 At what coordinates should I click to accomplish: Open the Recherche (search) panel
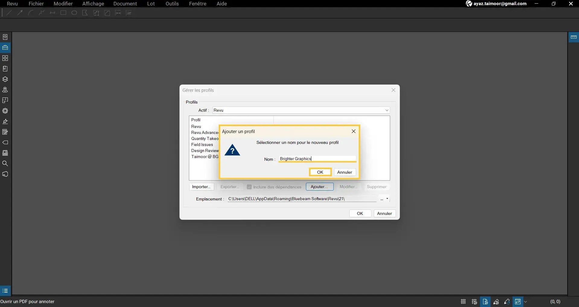coord(5,163)
